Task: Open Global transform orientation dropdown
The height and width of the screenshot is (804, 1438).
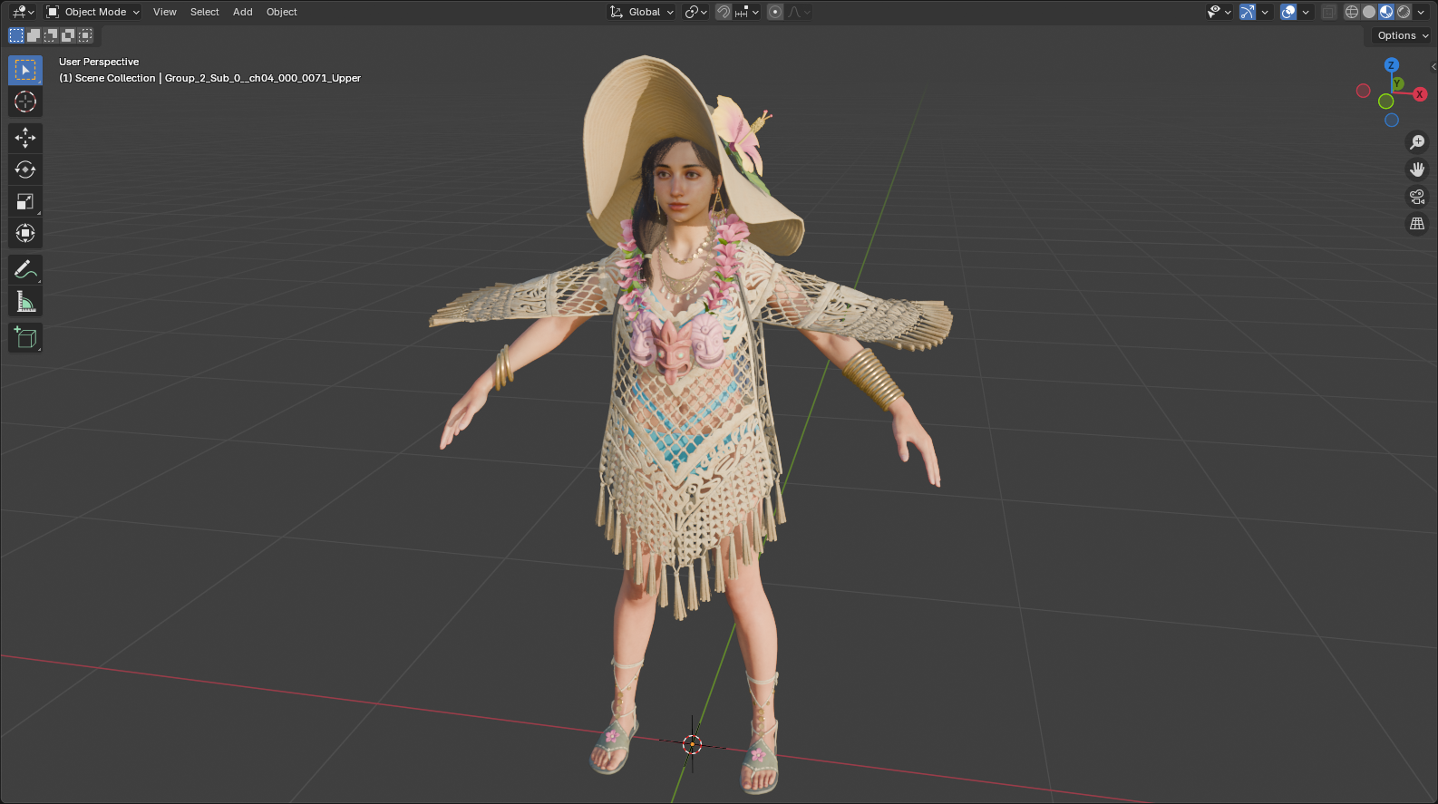Action: [642, 12]
